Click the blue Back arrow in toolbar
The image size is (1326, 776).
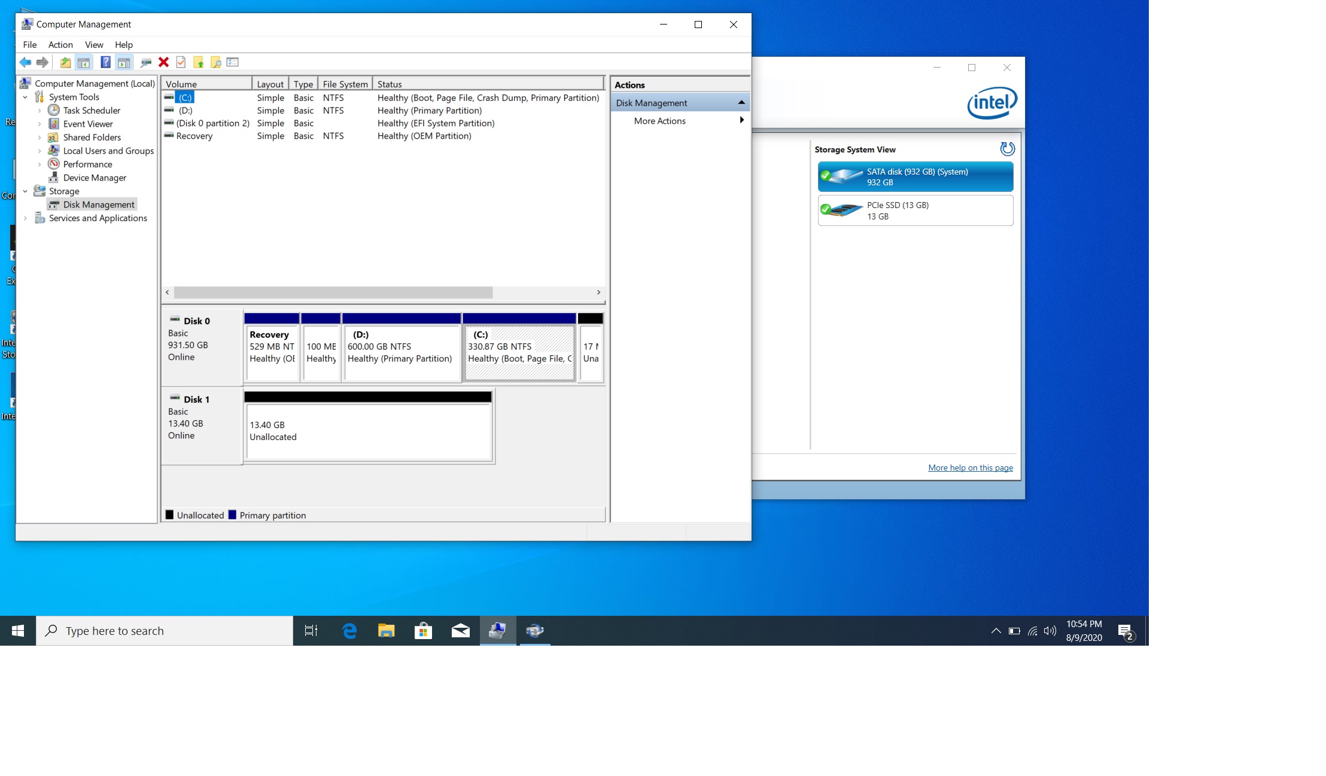pyautogui.click(x=25, y=62)
